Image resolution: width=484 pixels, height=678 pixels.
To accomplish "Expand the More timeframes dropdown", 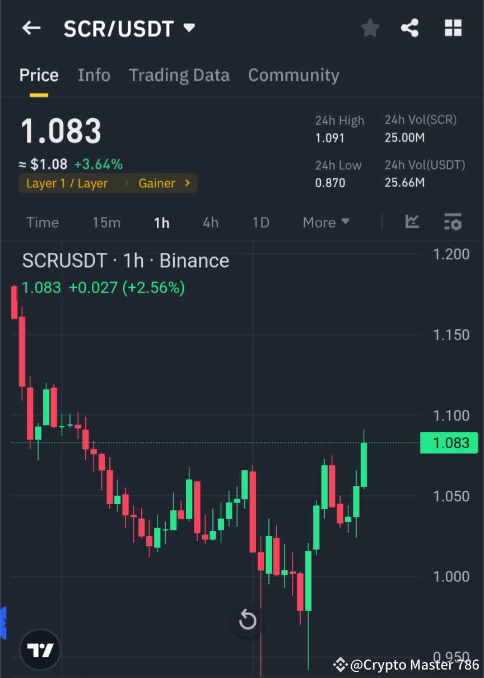I will [325, 222].
